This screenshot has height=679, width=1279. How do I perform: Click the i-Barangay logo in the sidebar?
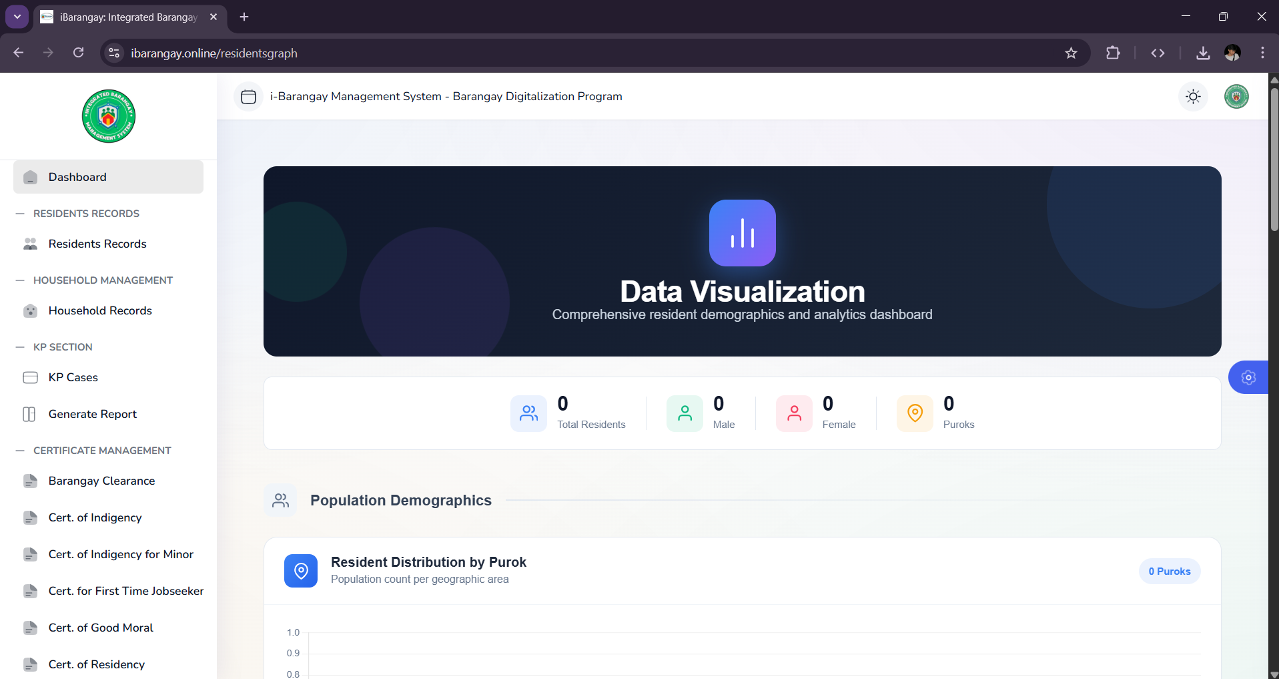click(x=108, y=116)
